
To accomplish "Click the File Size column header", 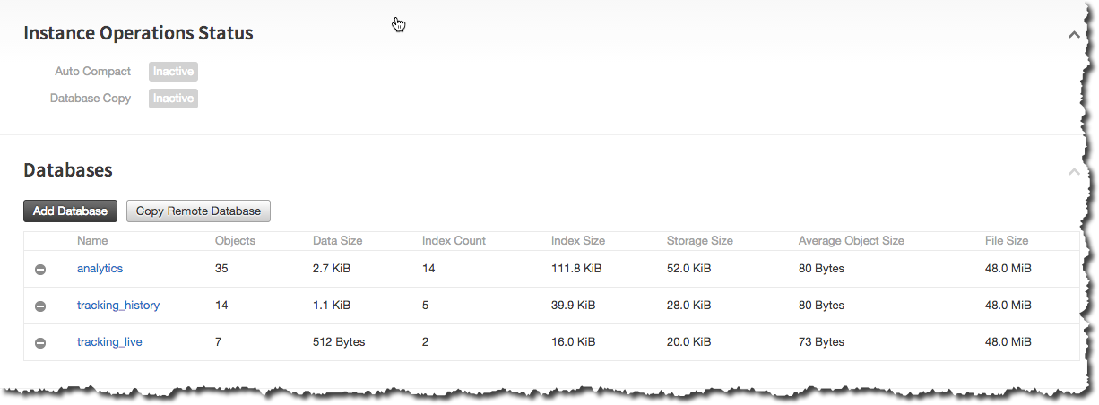I will tap(1006, 241).
